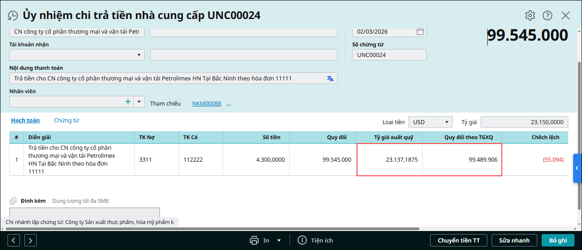
Task: Select the Hạch toán tab
Action: click(25, 120)
